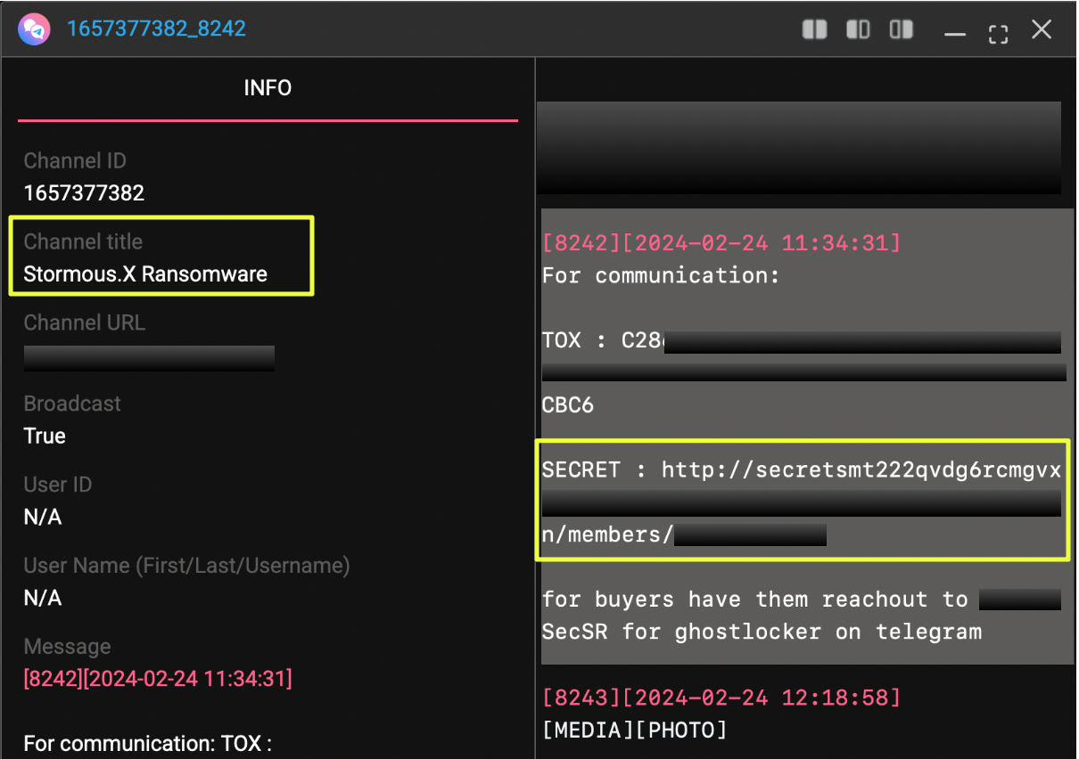Select the message 8243 header timestamp
The width and height of the screenshot is (1079, 759).
tap(721, 698)
